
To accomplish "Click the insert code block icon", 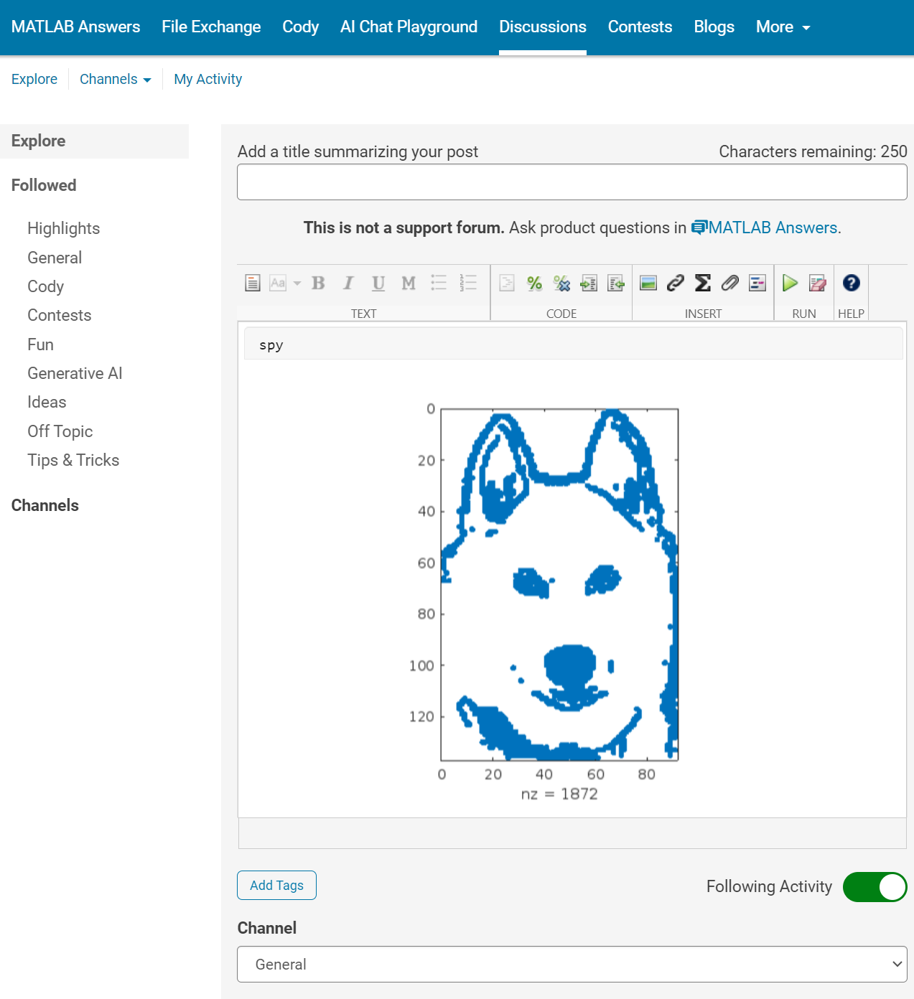I will (507, 283).
